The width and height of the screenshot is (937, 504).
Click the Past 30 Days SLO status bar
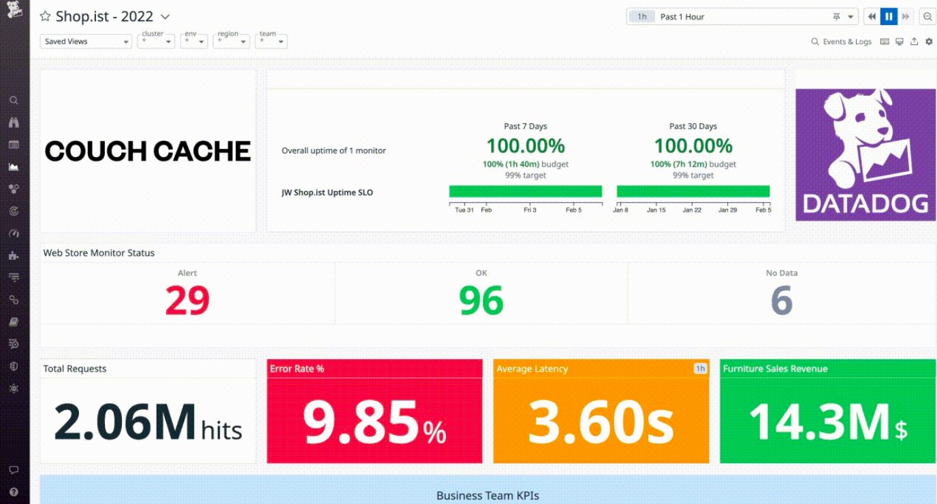693,191
